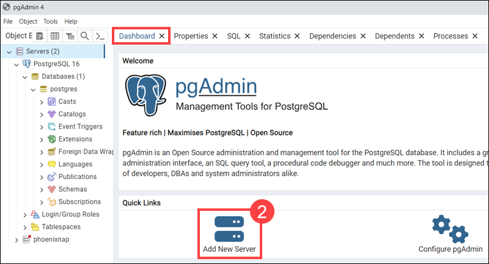
Task: Click the Configure pgAdmin gears icon
Action: tap(450, 229)
